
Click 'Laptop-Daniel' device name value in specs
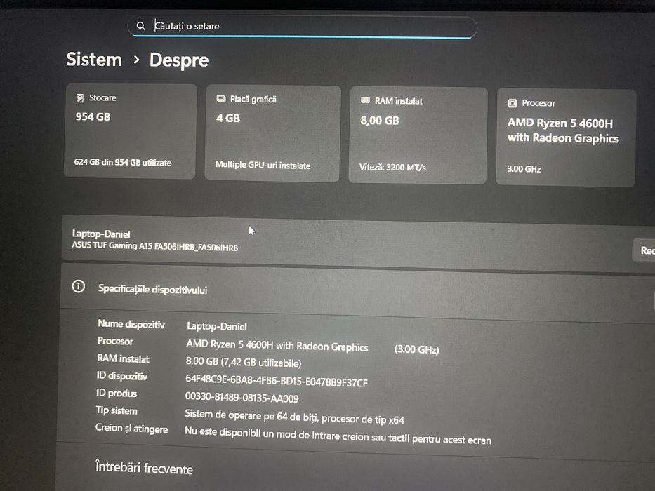coord(217,326)
